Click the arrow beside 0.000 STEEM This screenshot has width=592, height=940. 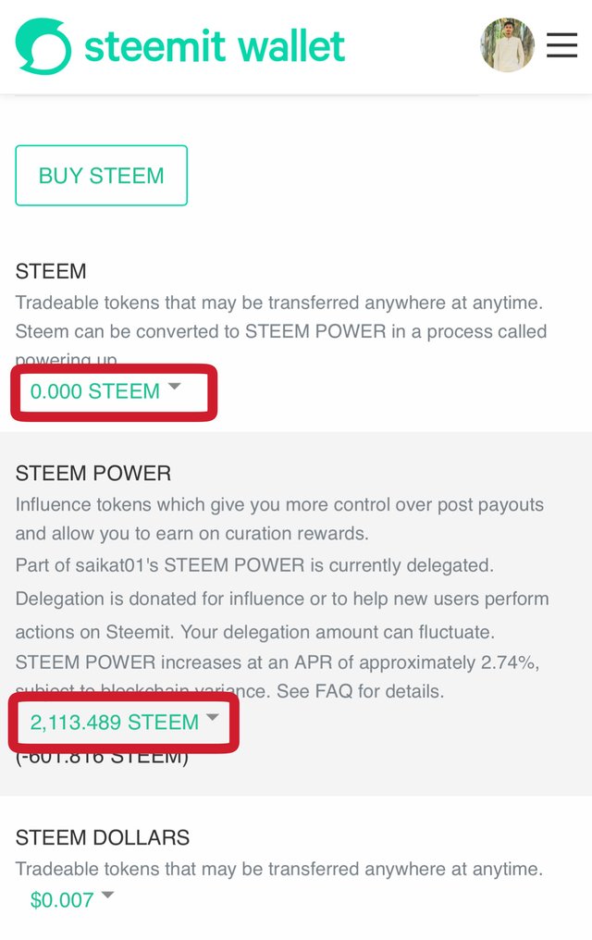[174, 388]
